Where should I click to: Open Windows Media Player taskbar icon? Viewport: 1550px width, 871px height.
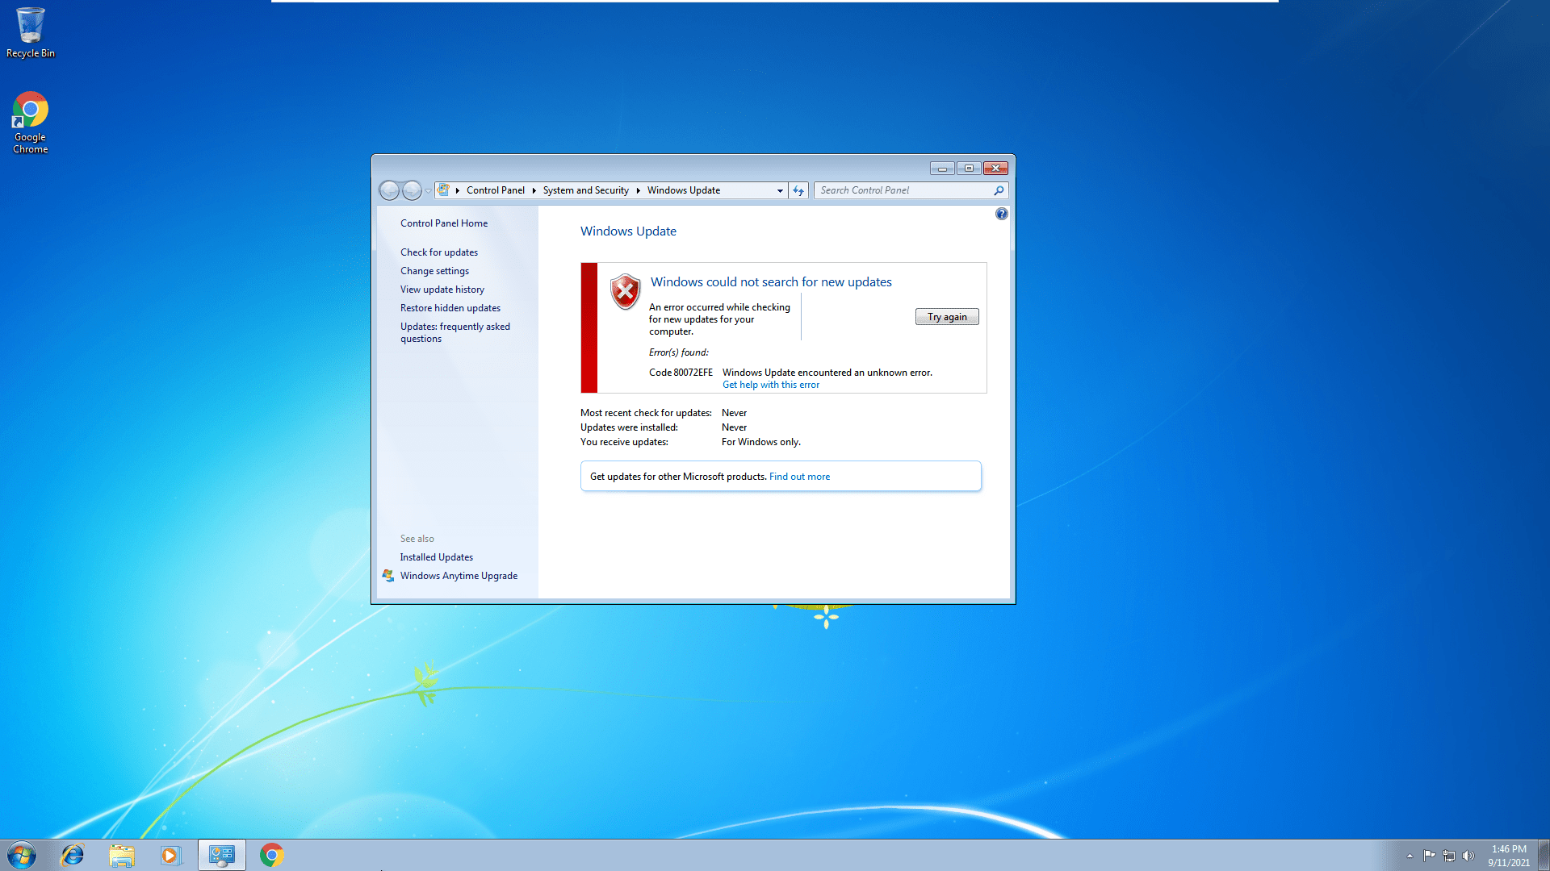pos(170,855)
